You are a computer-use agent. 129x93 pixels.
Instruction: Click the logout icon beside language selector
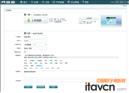coord(128,2)
